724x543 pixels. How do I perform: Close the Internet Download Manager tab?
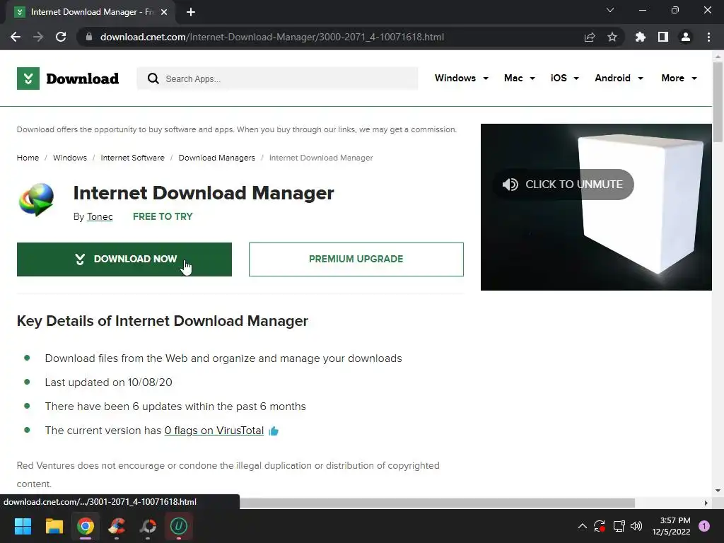click(x=164, y=12)
